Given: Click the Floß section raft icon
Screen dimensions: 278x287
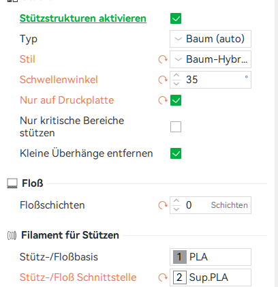Looking at the screenshot, I should click(12, 183).
